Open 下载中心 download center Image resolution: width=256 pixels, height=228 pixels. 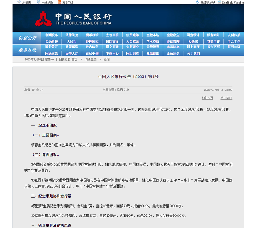(112, 53)
